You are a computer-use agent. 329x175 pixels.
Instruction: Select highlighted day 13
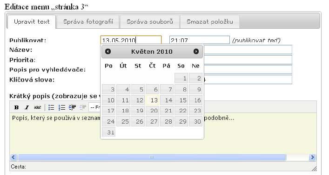[152, 100]
